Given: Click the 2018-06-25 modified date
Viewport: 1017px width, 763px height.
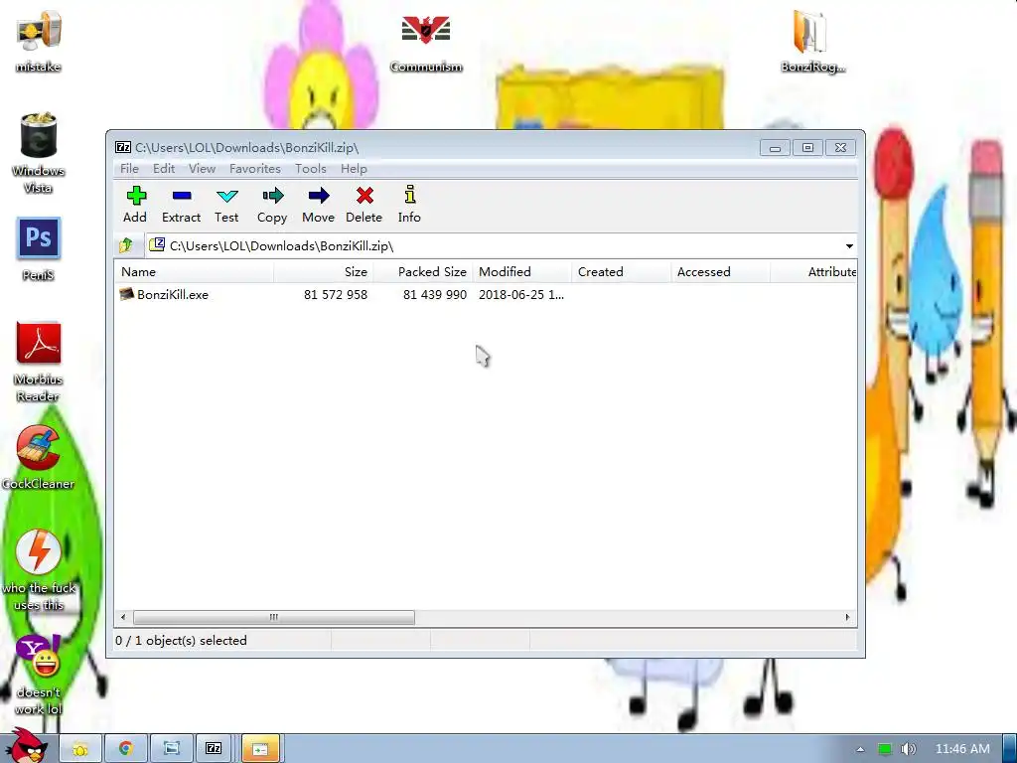Looking at the screenshot, I should [x=520, y=294].
